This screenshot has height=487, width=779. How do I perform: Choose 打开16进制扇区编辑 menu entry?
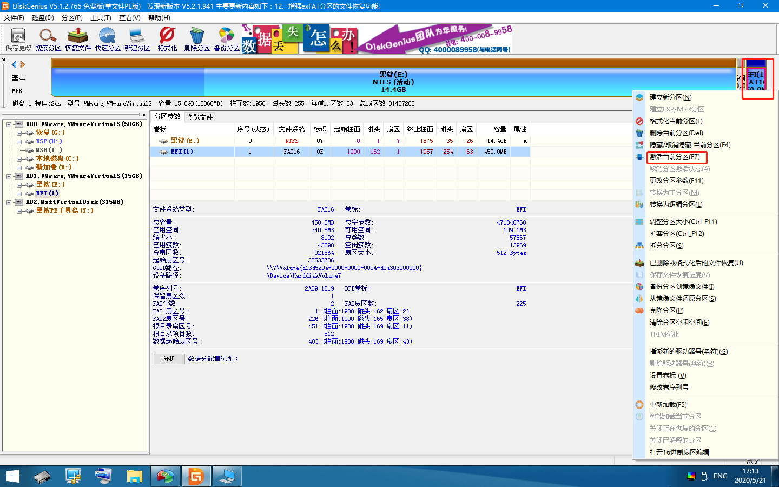679,452
